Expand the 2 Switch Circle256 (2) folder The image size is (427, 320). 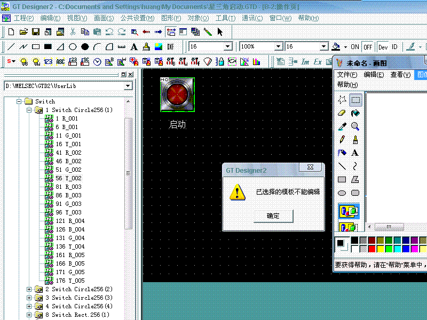pyautogui.click(x=29, y=289)
